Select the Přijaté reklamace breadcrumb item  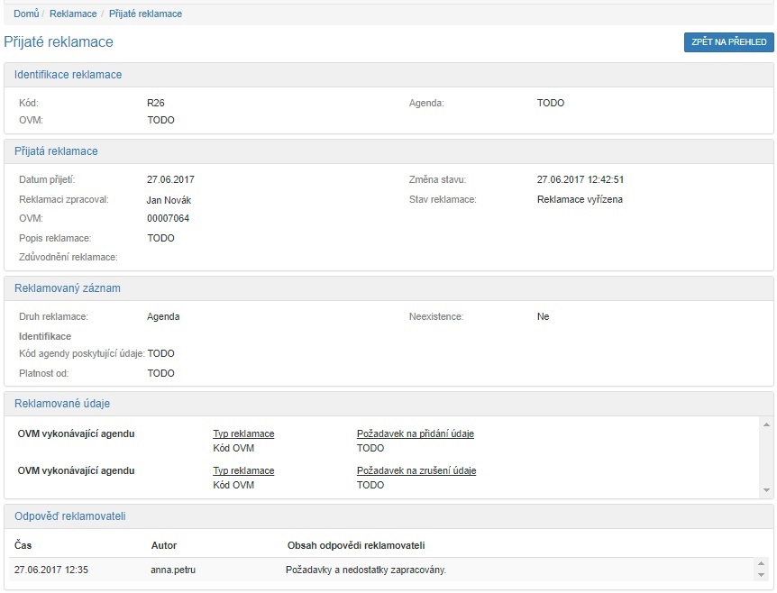click(x=145, y=14)
